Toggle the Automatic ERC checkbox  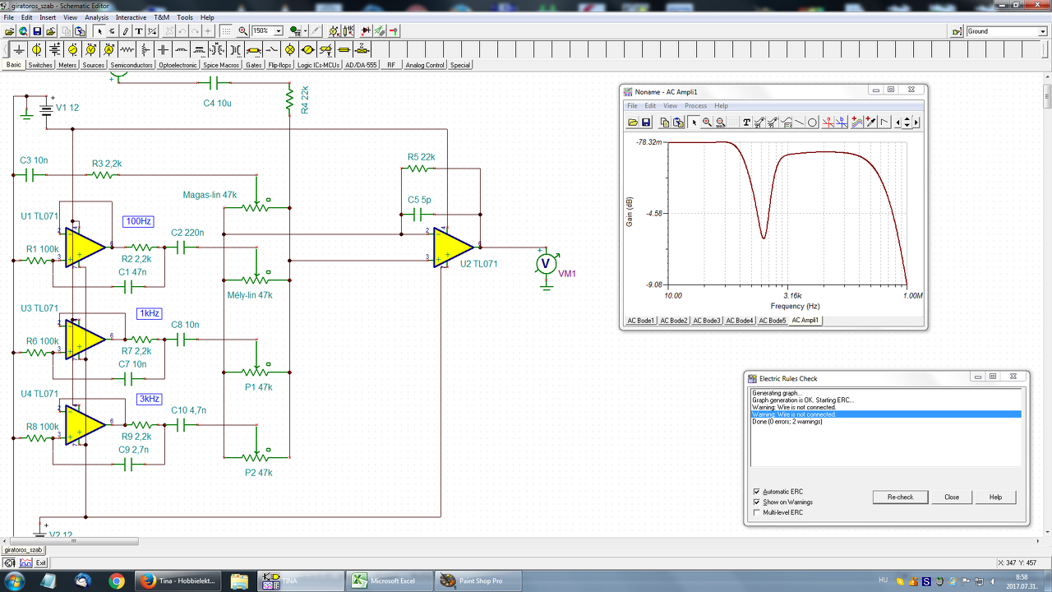pyautogui.click(x=757, y=492)
